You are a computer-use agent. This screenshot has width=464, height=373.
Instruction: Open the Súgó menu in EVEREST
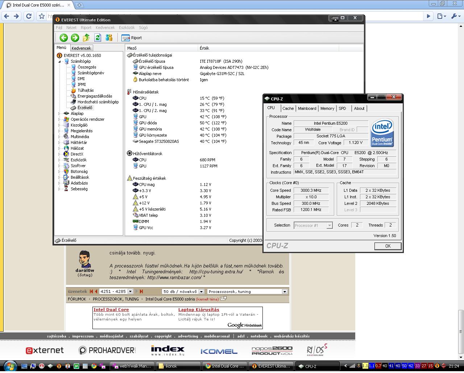(143, 28)
